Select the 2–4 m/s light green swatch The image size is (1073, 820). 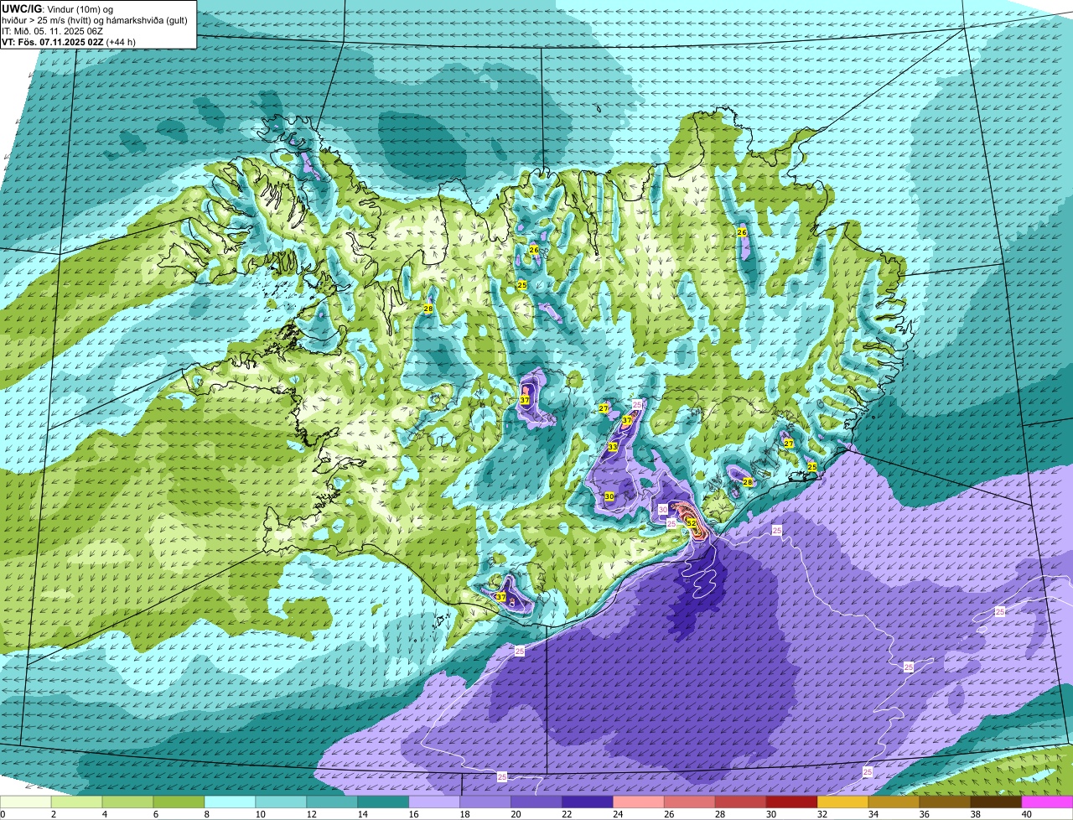[78, 802]
